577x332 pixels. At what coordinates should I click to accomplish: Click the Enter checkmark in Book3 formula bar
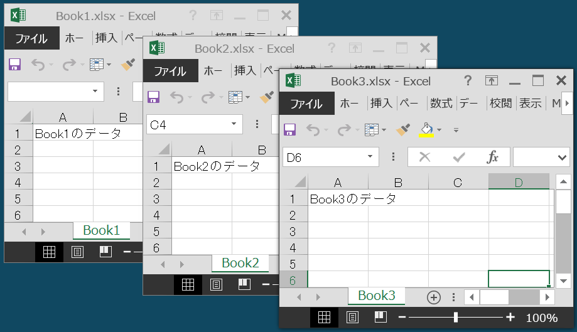459,158
